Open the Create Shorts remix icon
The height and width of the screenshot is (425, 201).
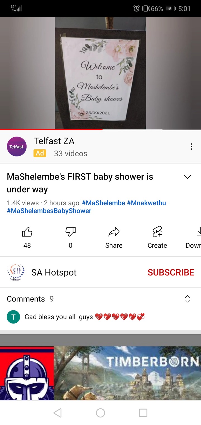pyautogui.click(x=157, y=232)
